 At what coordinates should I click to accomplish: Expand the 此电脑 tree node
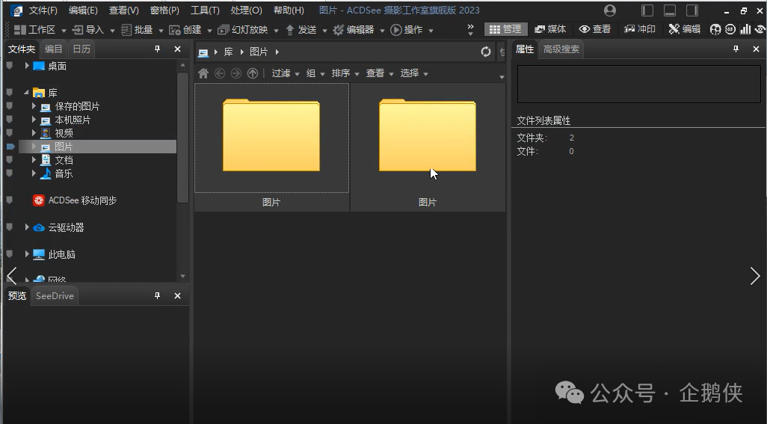[27, 254]
